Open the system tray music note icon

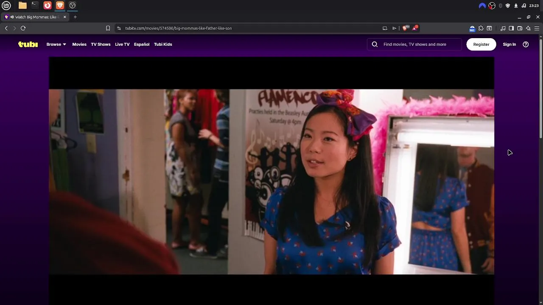[x=524, y=6]
